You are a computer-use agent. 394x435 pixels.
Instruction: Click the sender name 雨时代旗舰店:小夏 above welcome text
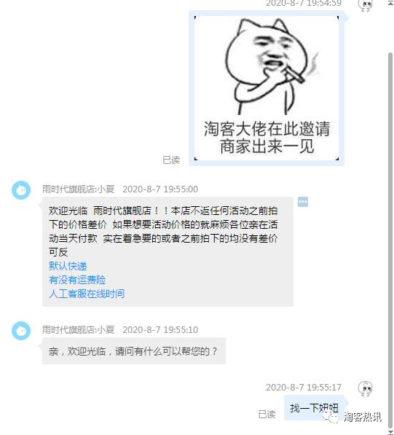tap(78, 189)
